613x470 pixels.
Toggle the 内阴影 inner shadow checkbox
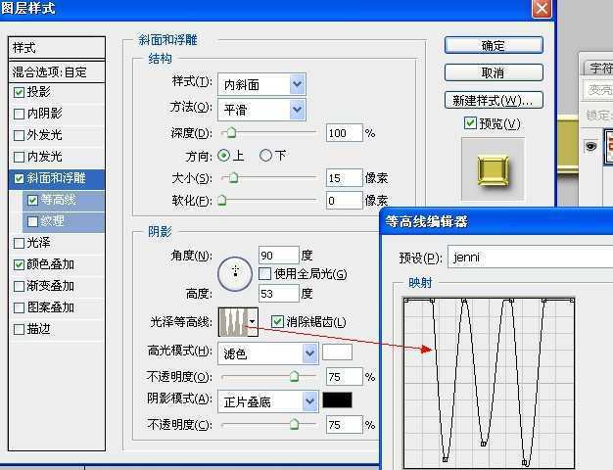tap(19, 114)
